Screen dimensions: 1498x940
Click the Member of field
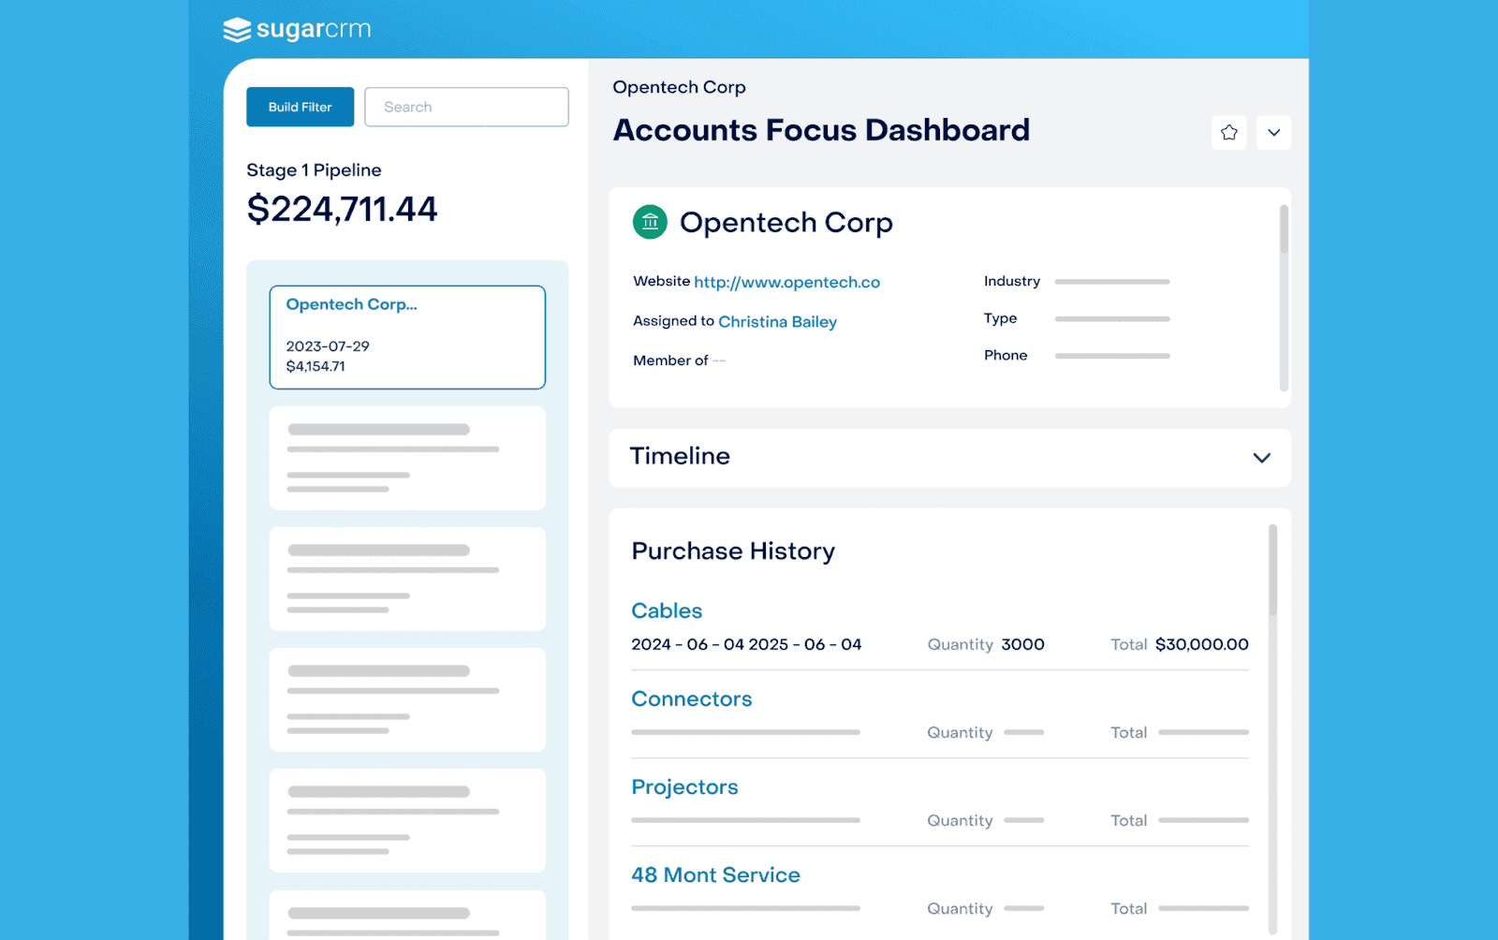(669, 360)
